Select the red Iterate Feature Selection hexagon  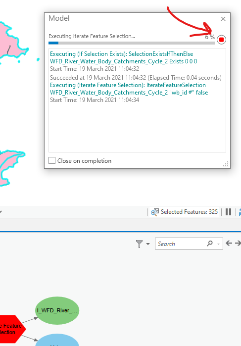(12, 329)
